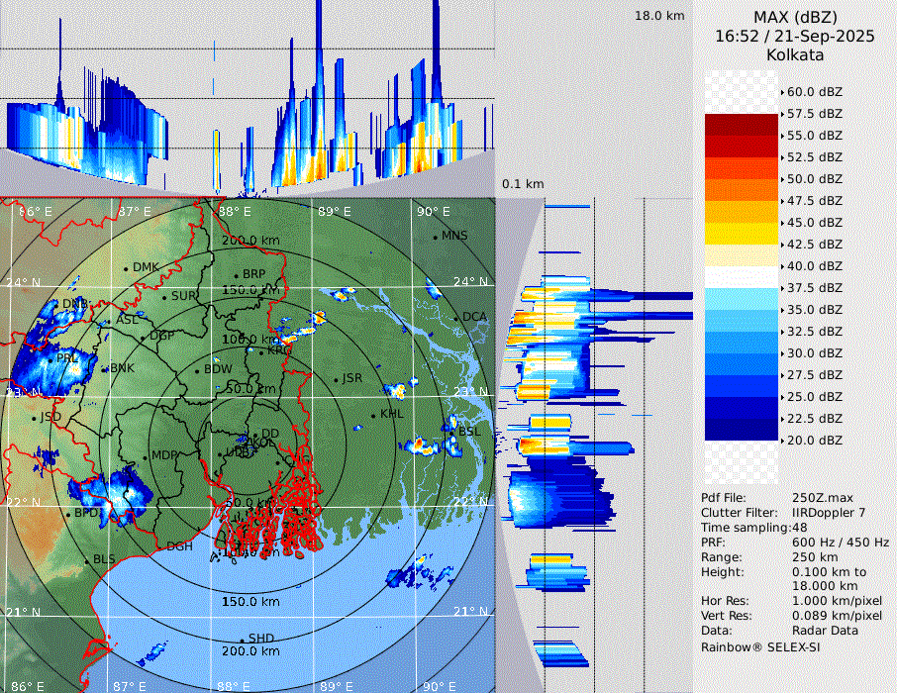Click the Kolkata radar site label

pos(795,55)
